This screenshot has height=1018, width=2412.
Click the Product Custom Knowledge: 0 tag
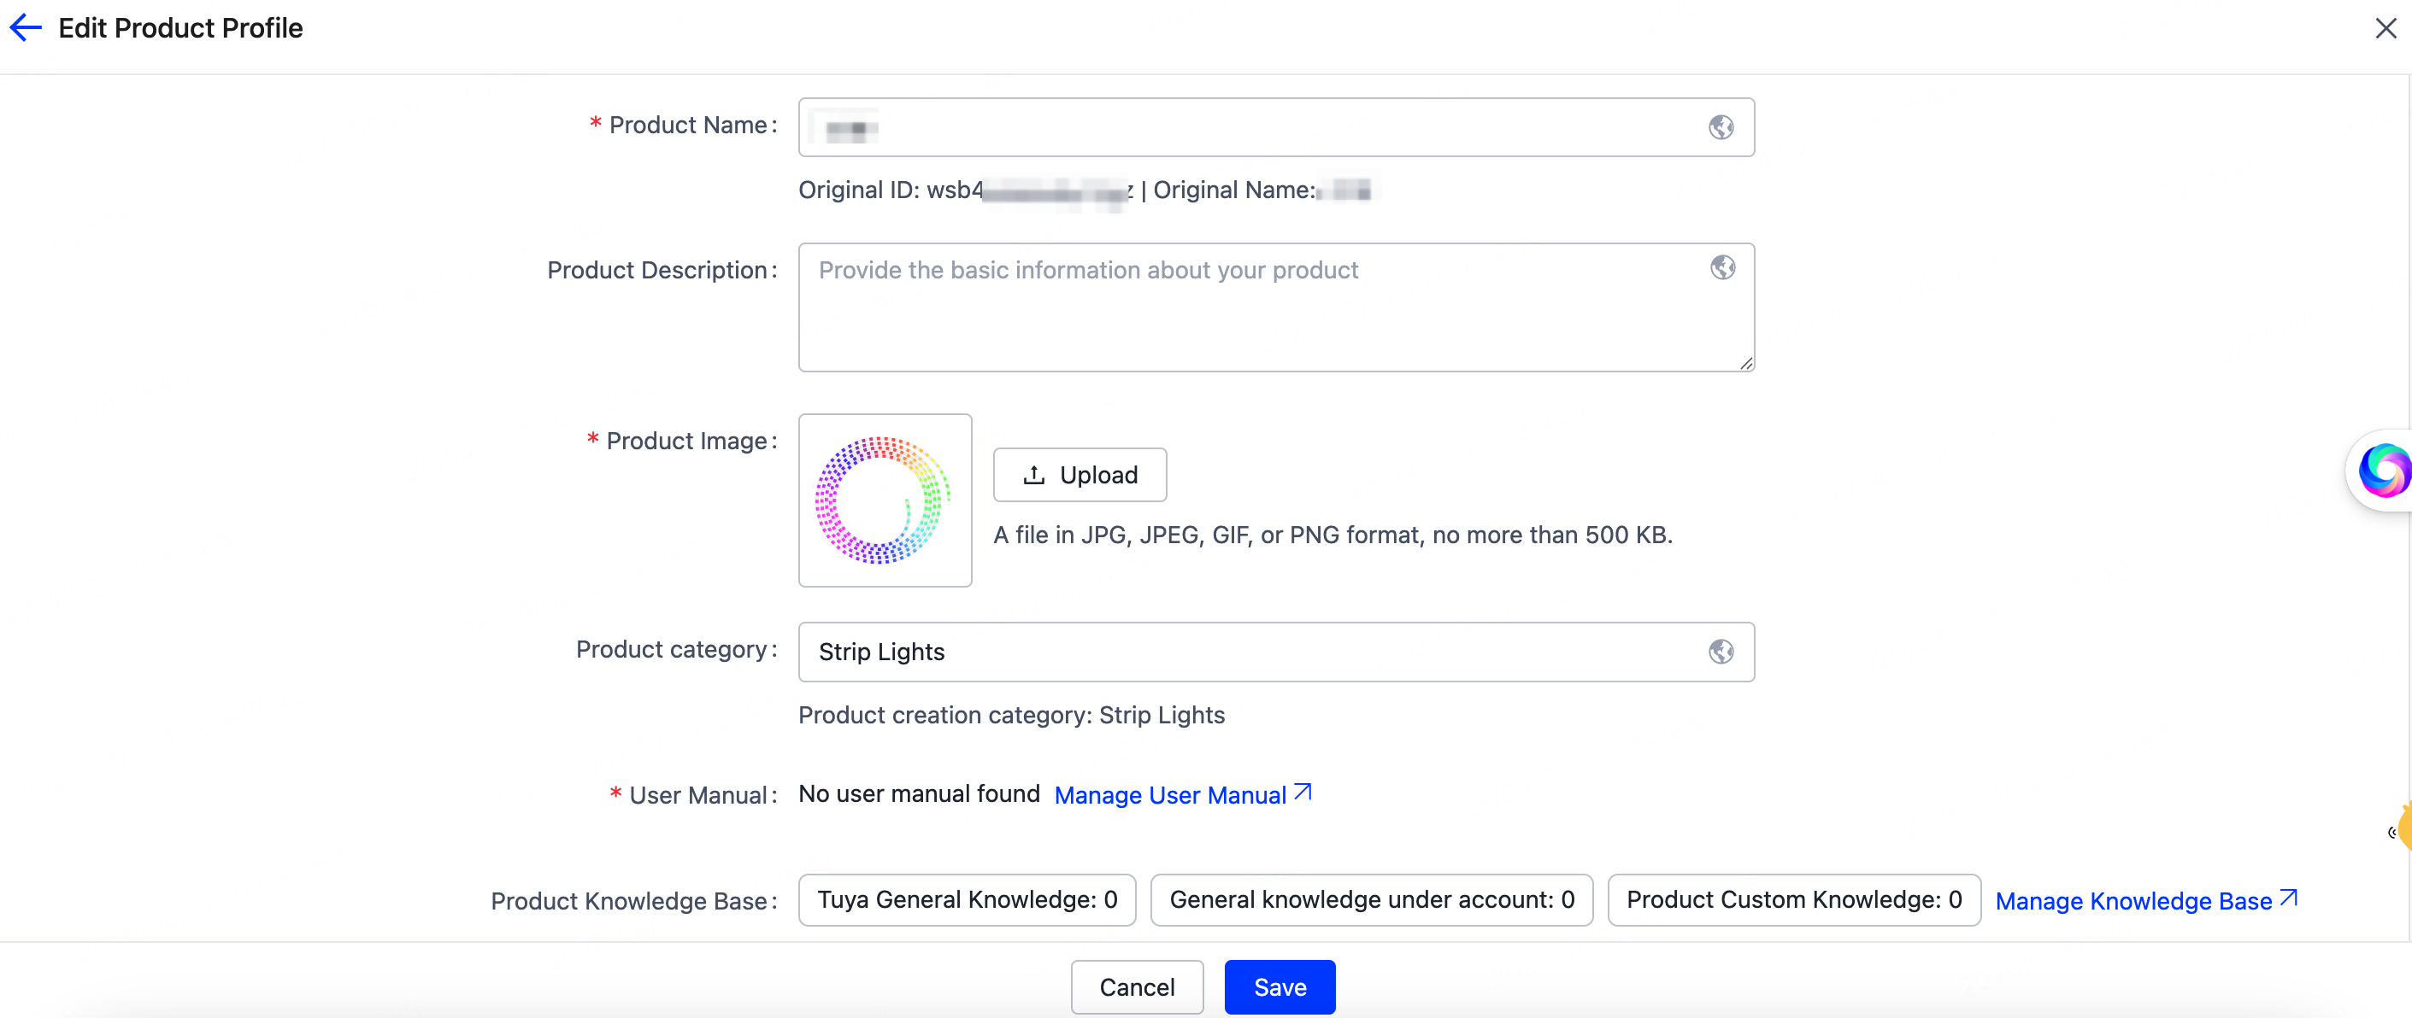(1793, 900)
